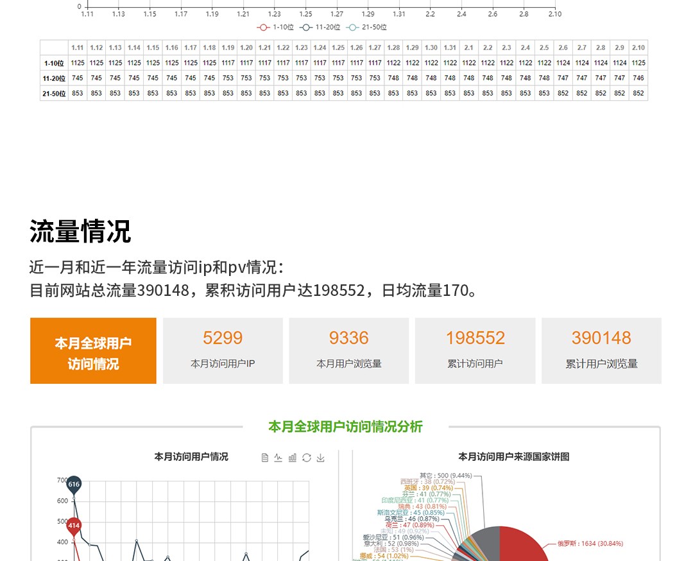Select pie label 俄罗斯 : 1634 (30.84%)

click(x=590, y=544)
